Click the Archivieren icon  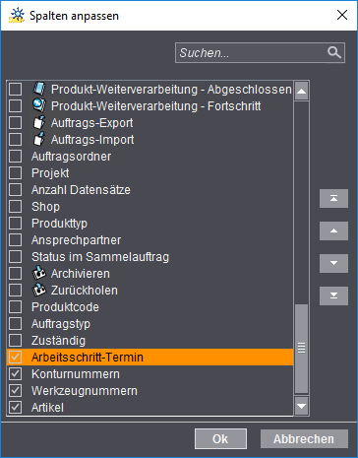[x=39, y=273]
